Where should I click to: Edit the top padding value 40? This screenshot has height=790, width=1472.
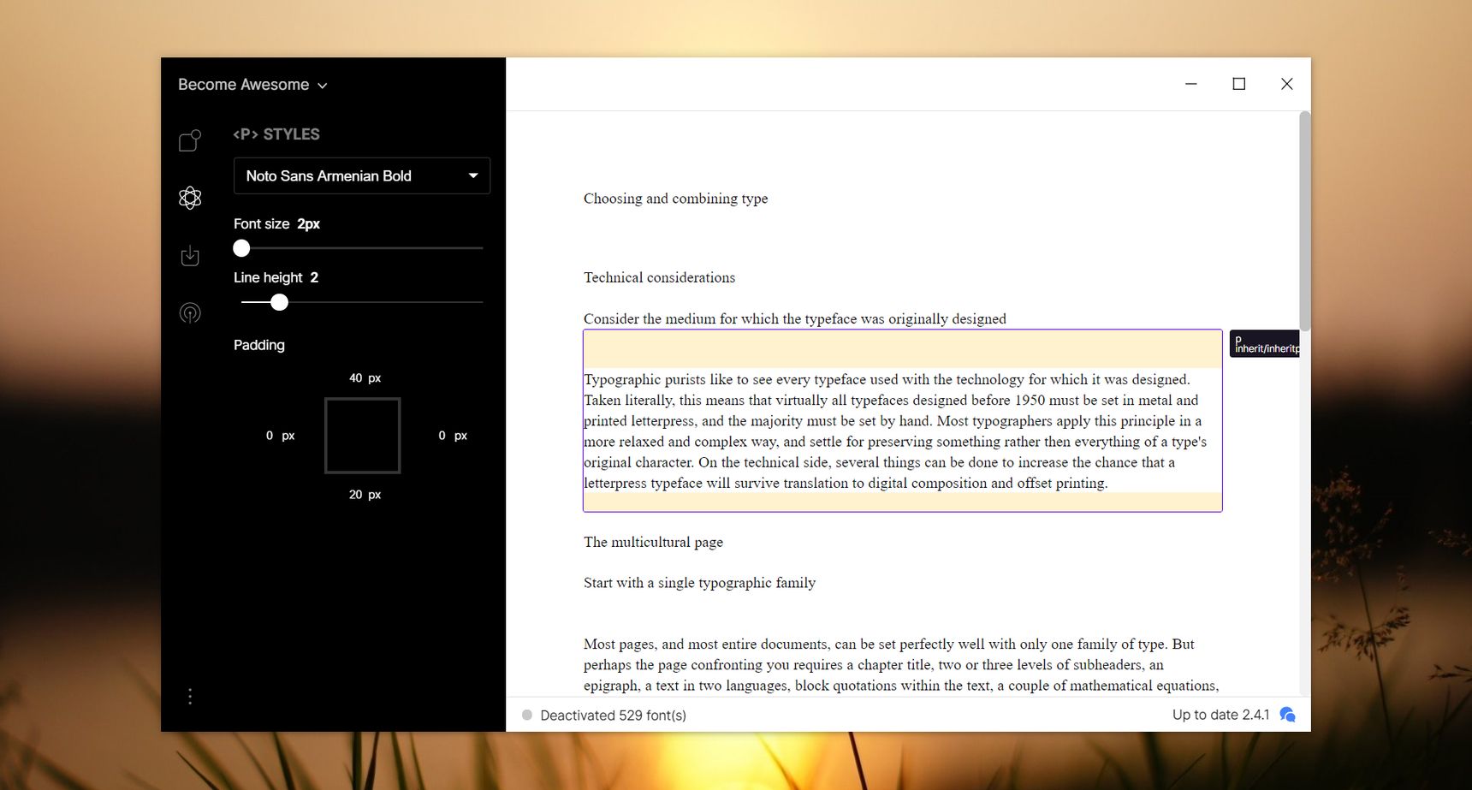pyautogui.click(x=355, y=377)
